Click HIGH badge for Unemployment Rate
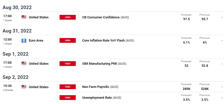 [x=68, y=98]
